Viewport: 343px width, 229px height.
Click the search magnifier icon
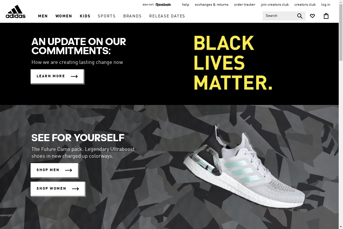point(300,16)
